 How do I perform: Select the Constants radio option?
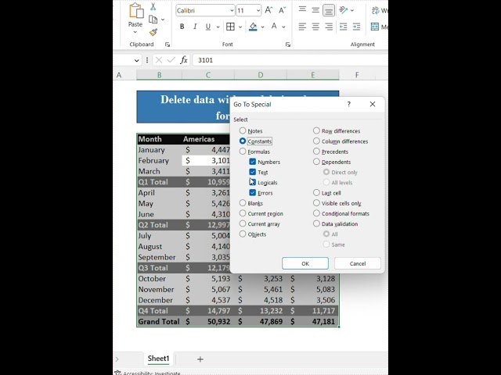click(x=243, y=141)
